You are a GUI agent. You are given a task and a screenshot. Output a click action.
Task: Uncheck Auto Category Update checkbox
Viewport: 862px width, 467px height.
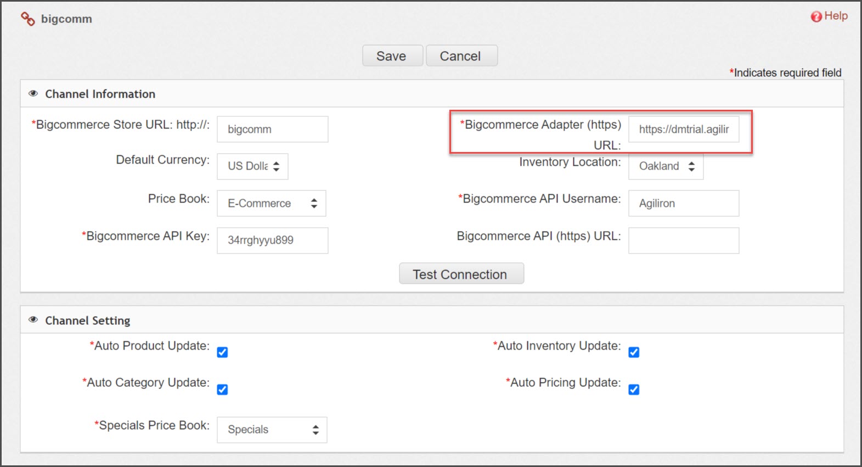222,390
